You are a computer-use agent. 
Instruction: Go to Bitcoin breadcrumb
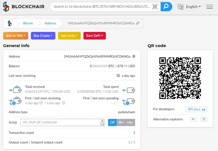(28, 23)
